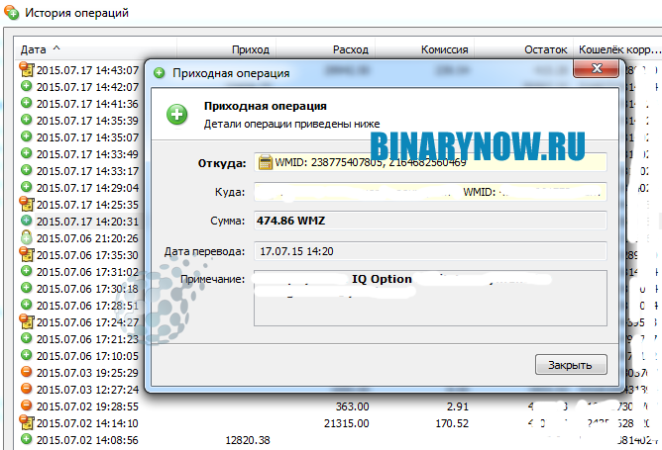Click the green plus icon for 2015.07.17 14:29:04
662x450 pixels.
pos(26,187)
